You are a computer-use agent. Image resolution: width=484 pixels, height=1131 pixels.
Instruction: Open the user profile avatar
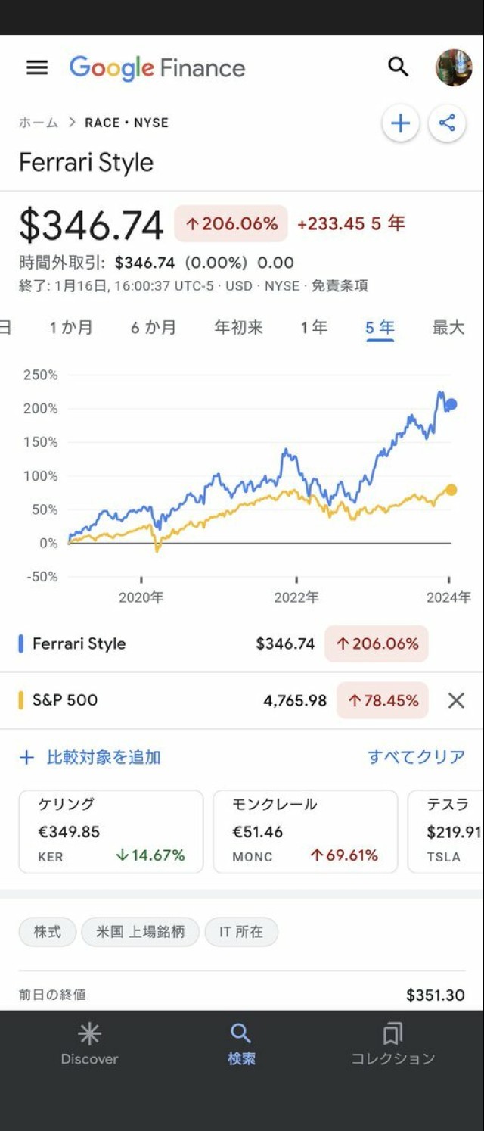click(x=454, y=67)
